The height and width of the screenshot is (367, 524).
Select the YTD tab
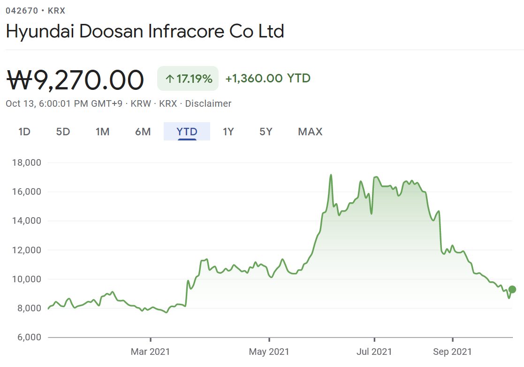coord(187,132)
